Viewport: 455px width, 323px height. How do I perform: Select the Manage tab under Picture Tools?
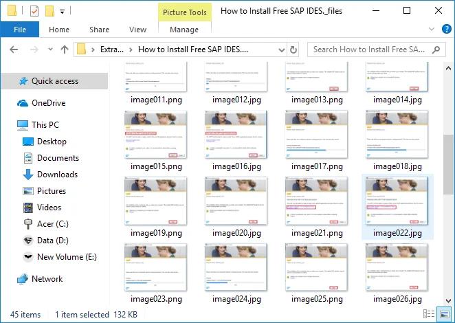[x=184, y=30]
